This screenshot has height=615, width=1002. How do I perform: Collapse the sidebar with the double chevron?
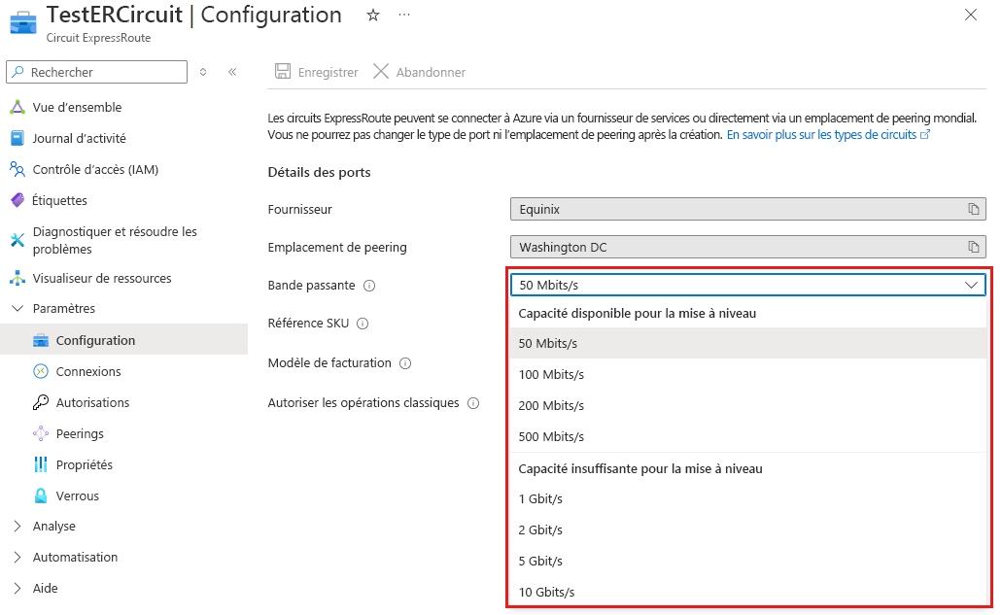pyautogui.click(x=232, y=72)
